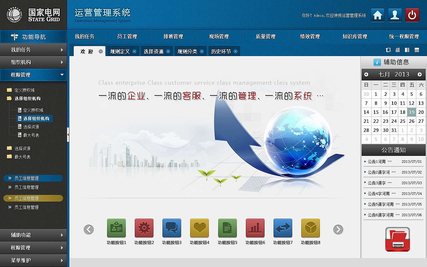
Task: Open 功能按钮7 blue arrows icon
Action: (283, 228)
